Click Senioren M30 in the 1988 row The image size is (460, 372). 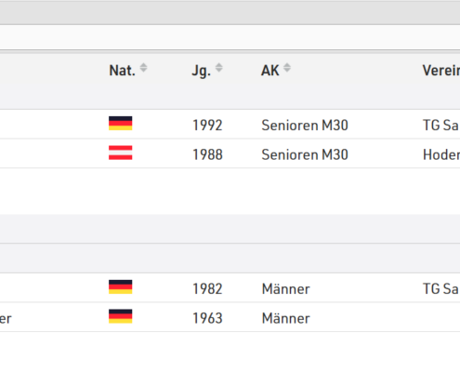point(305,154)
